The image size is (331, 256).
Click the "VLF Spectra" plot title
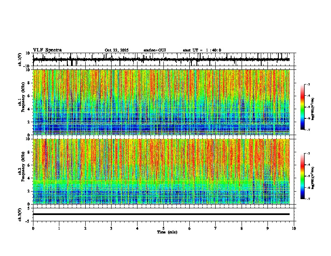click(x=47, y=50)
